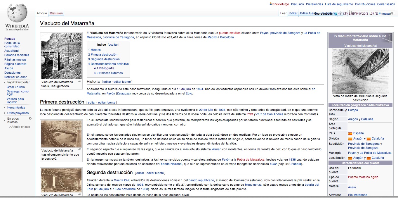Open Contribuciones link at top
398x198 pixels.
(x=365, y=4)
